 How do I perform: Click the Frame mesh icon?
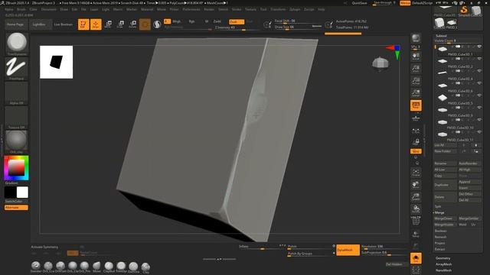(416, 173)
